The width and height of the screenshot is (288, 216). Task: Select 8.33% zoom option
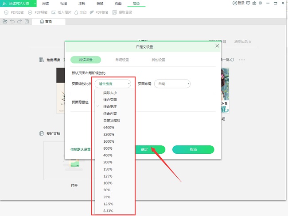pos(115,211)
